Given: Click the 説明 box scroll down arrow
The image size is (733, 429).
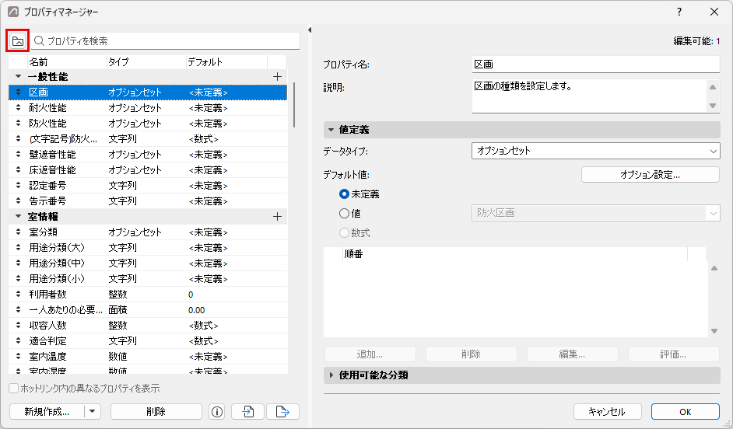Looking at the screenshot, I should (x=713, y=106).
